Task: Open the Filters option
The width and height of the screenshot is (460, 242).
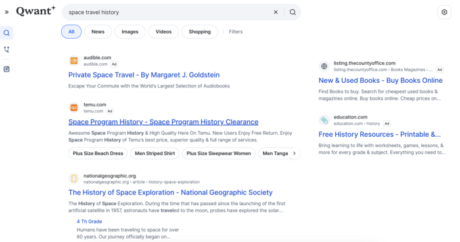Action: click(x=235, y=32)
